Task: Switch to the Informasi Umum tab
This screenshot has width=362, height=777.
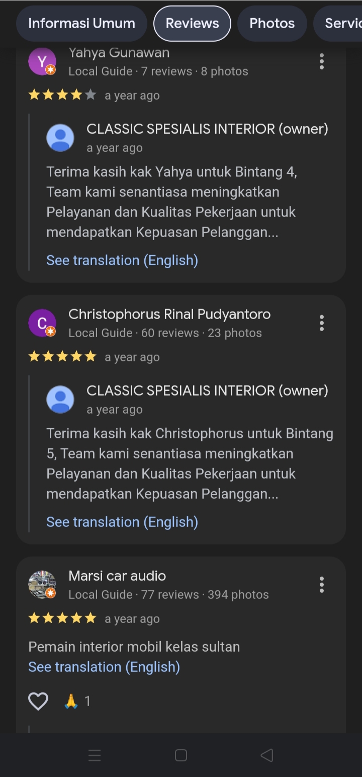Action: coord(81,23)
